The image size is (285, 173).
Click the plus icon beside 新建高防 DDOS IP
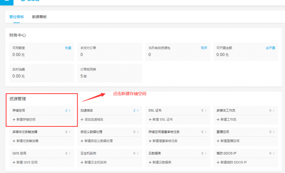pyautogui.click(x=218, y=162)
